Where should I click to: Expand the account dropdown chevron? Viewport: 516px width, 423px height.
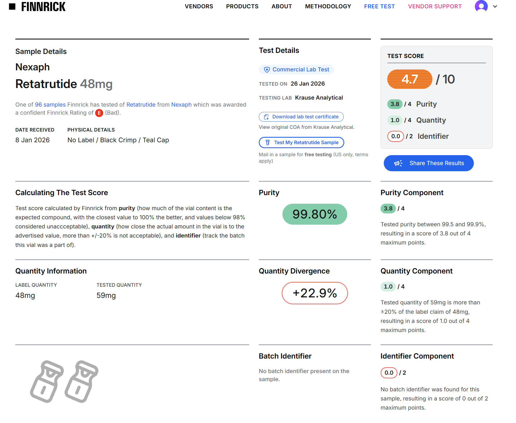pyautogui.click(x=495, y=6)
